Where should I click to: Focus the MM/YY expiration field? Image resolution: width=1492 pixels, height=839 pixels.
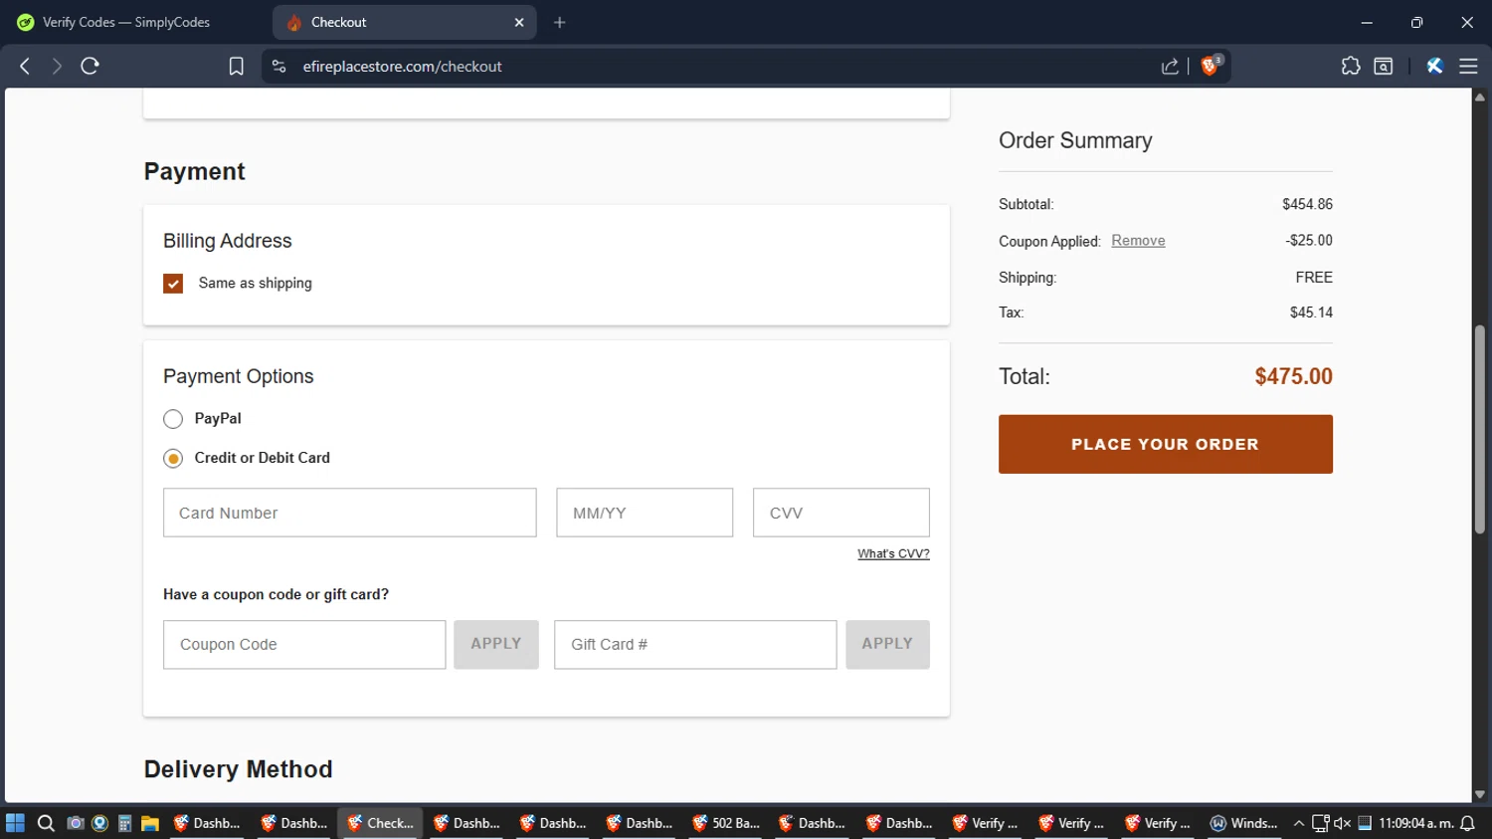pyautogui.click(x=645, y=513)
